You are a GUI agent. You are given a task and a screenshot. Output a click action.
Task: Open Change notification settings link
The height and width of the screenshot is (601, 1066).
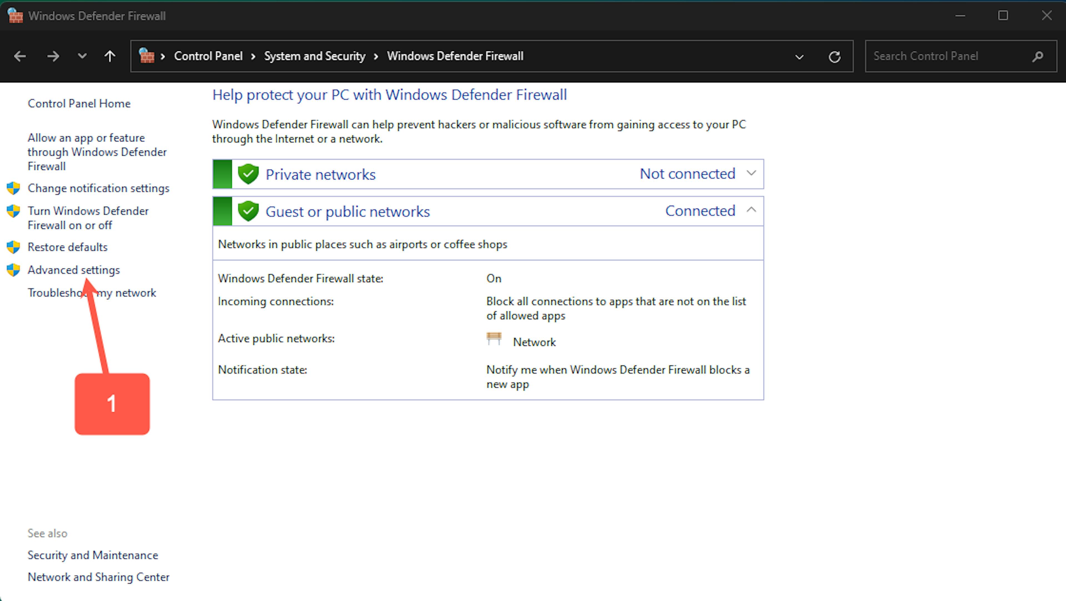[x=99, y=189]
